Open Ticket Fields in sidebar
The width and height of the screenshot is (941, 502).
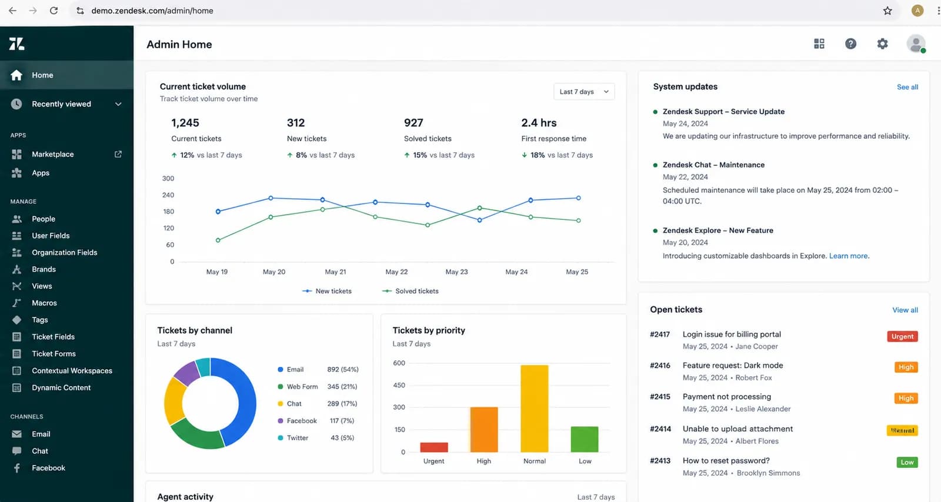(53, 337)
